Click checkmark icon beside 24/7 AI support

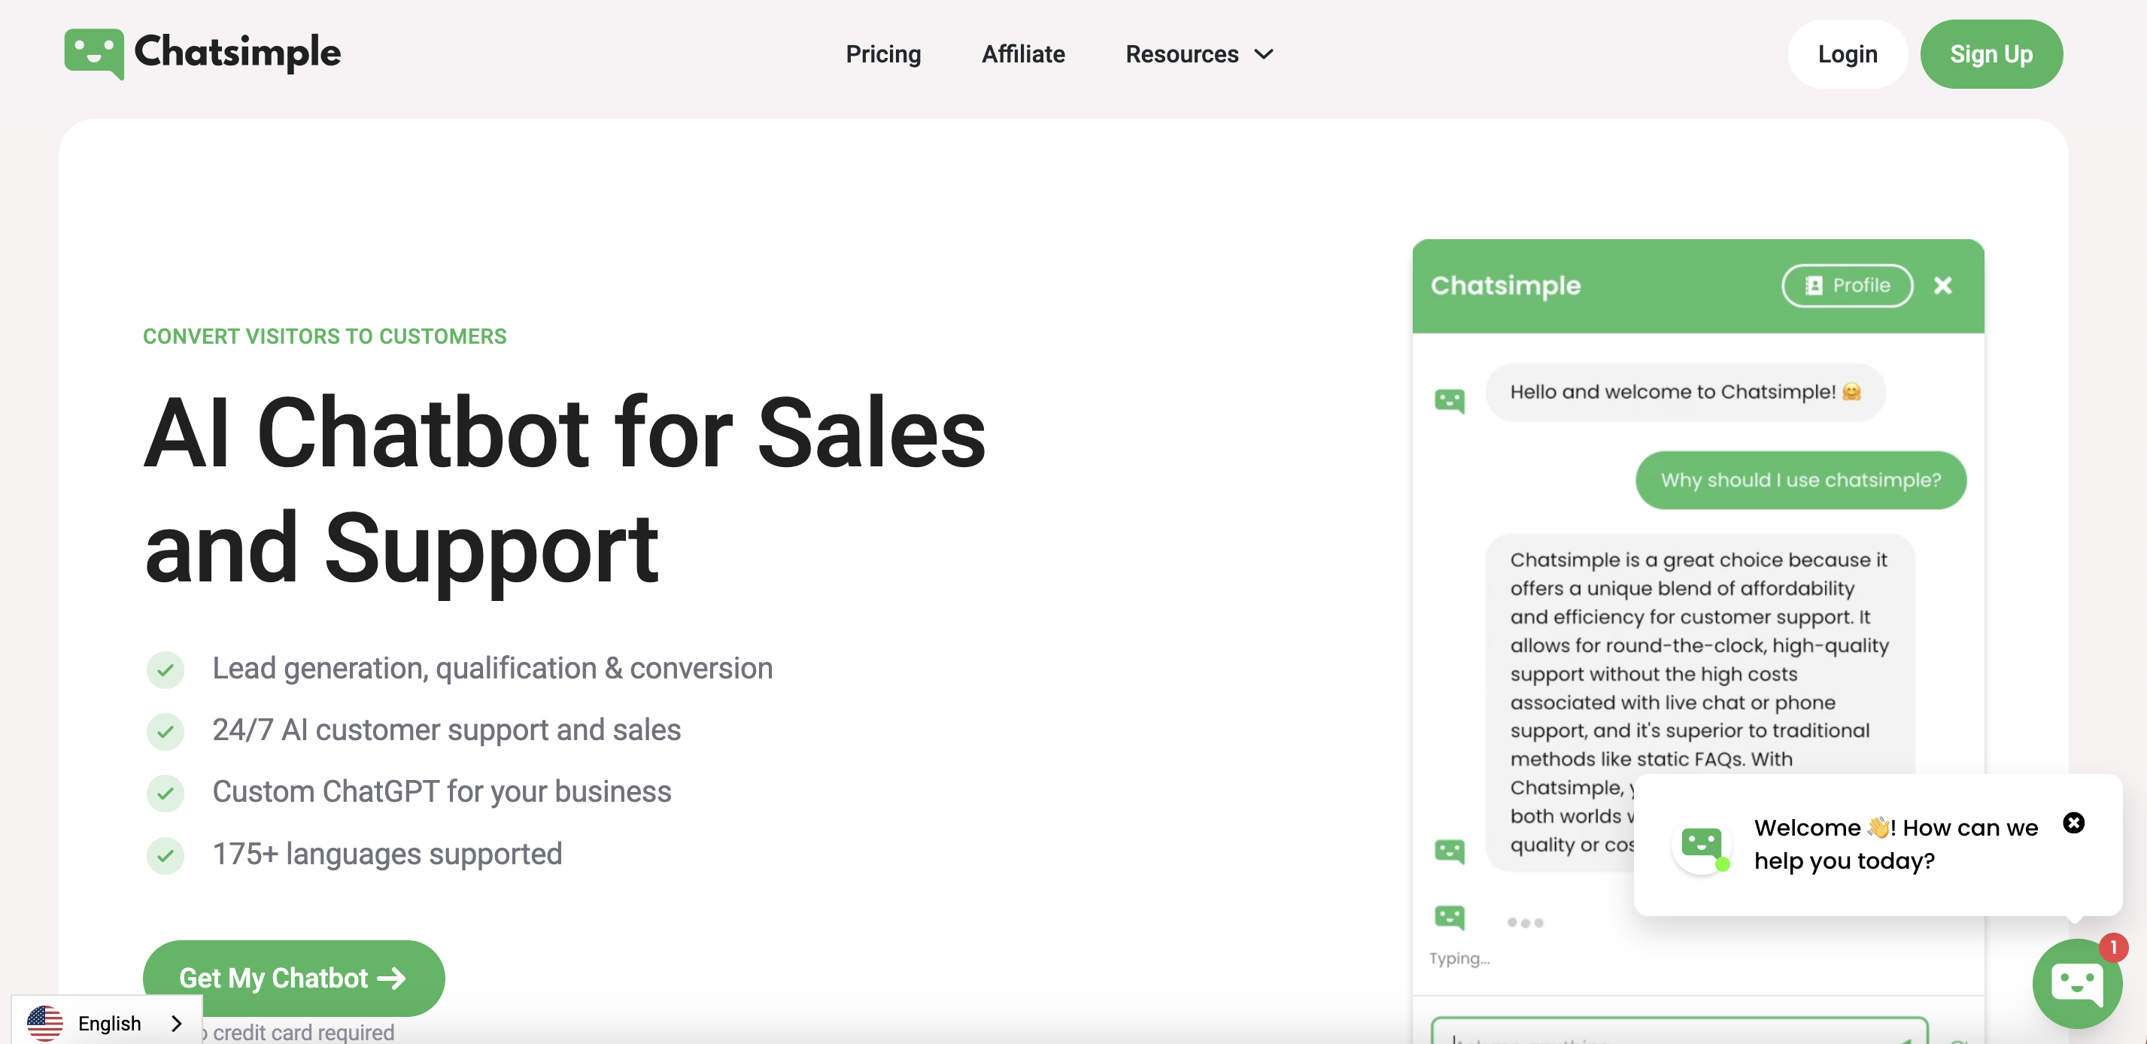[165, 730]
